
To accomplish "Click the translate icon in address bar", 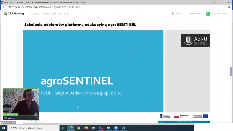I will (x=229, y=7).
